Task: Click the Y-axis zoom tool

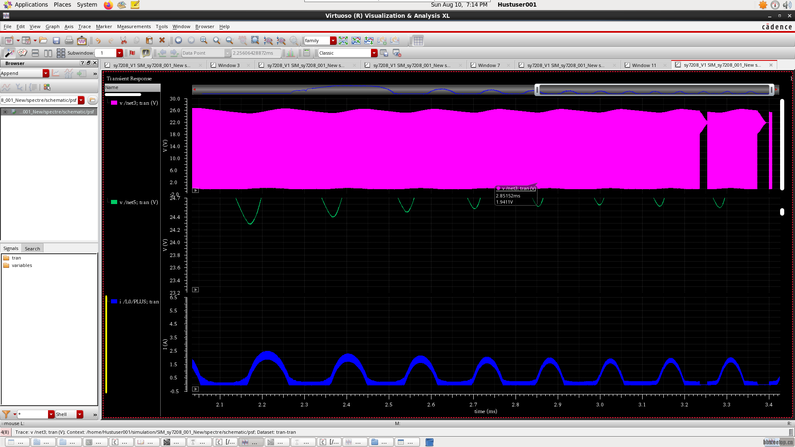Action: pyautogui.click(x=281, y=41)
